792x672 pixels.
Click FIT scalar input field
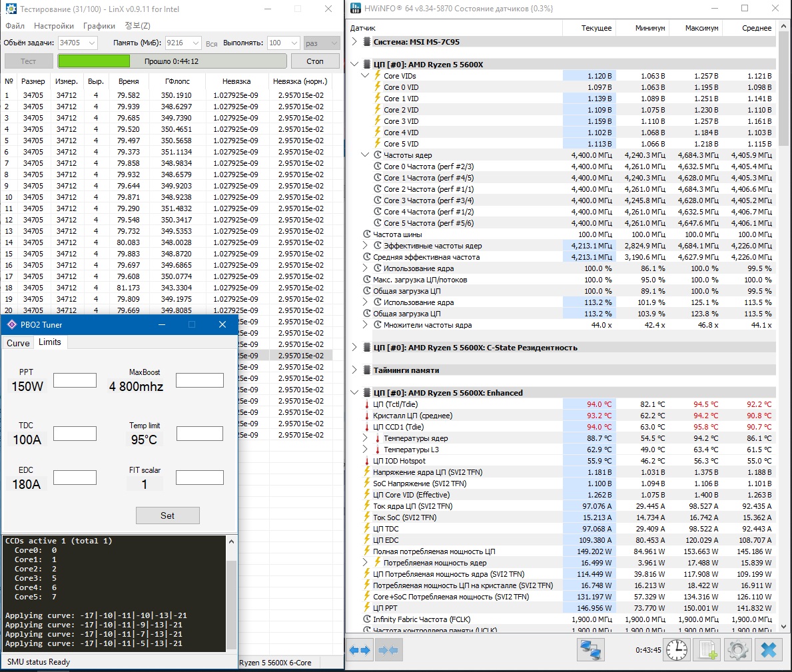200,478
